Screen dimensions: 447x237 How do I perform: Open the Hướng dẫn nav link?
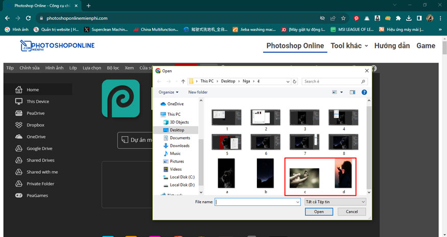[x=392, y=46]
